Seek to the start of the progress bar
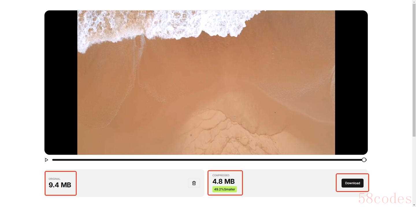 (x=53, y=160)
